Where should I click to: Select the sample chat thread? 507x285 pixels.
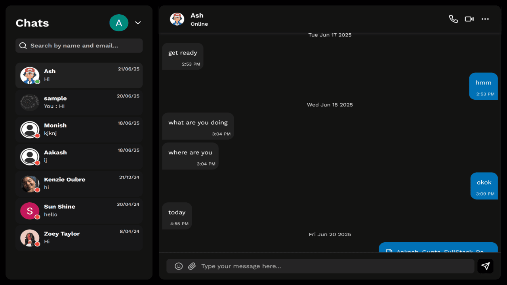tap(79, 102)
